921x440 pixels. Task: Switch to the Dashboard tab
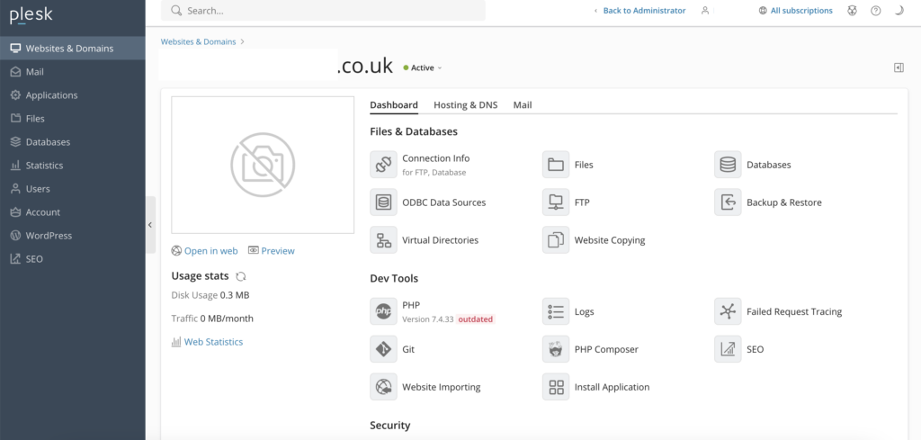[x=394, y=105]
